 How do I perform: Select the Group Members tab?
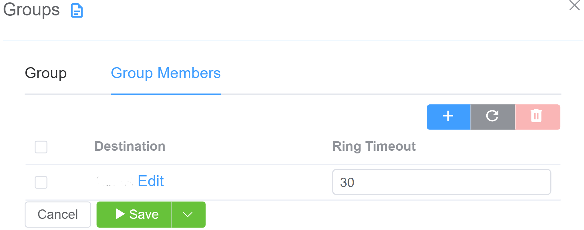(166, 73)
